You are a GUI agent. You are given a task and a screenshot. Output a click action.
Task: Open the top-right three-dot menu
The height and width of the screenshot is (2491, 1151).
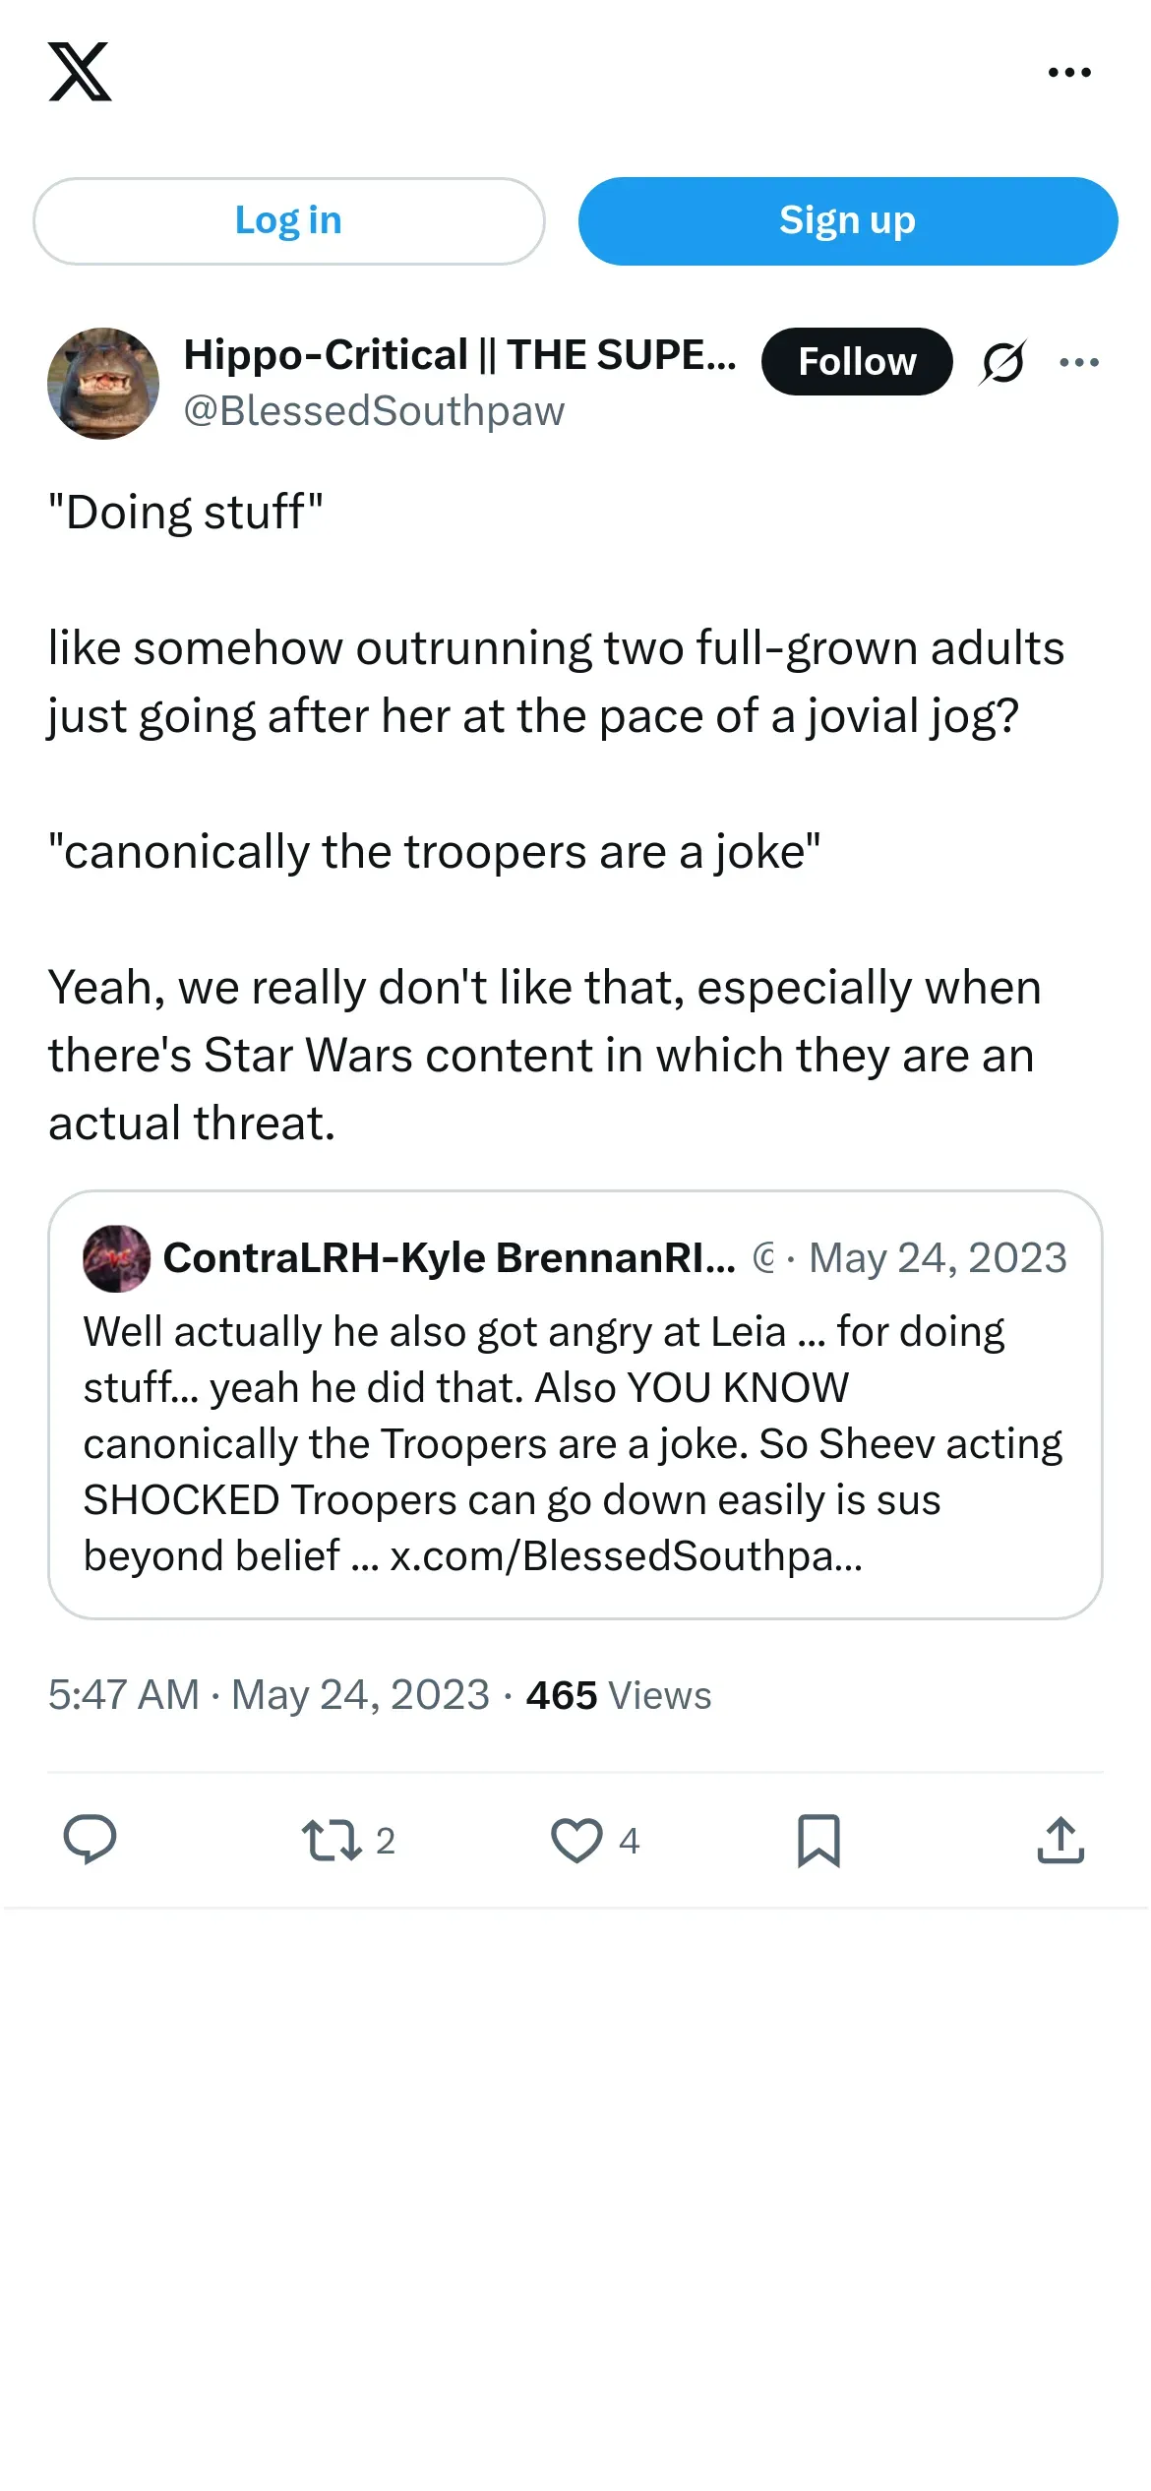point(1069,72)
